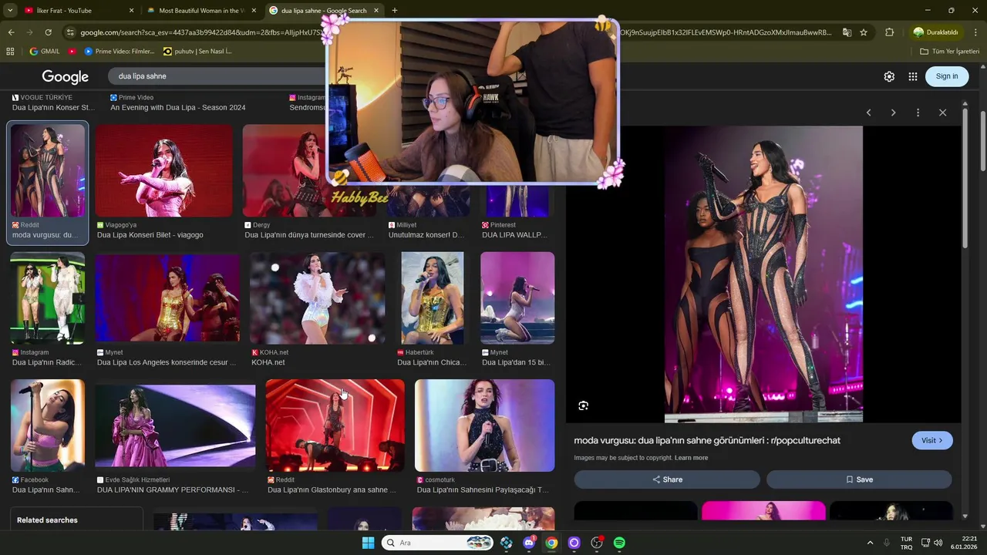Click the Visit button
The image size is (987, 555).
[932, 440]
